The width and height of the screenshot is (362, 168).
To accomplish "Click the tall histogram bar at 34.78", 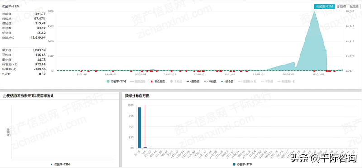I will click(x=140, y=128).
